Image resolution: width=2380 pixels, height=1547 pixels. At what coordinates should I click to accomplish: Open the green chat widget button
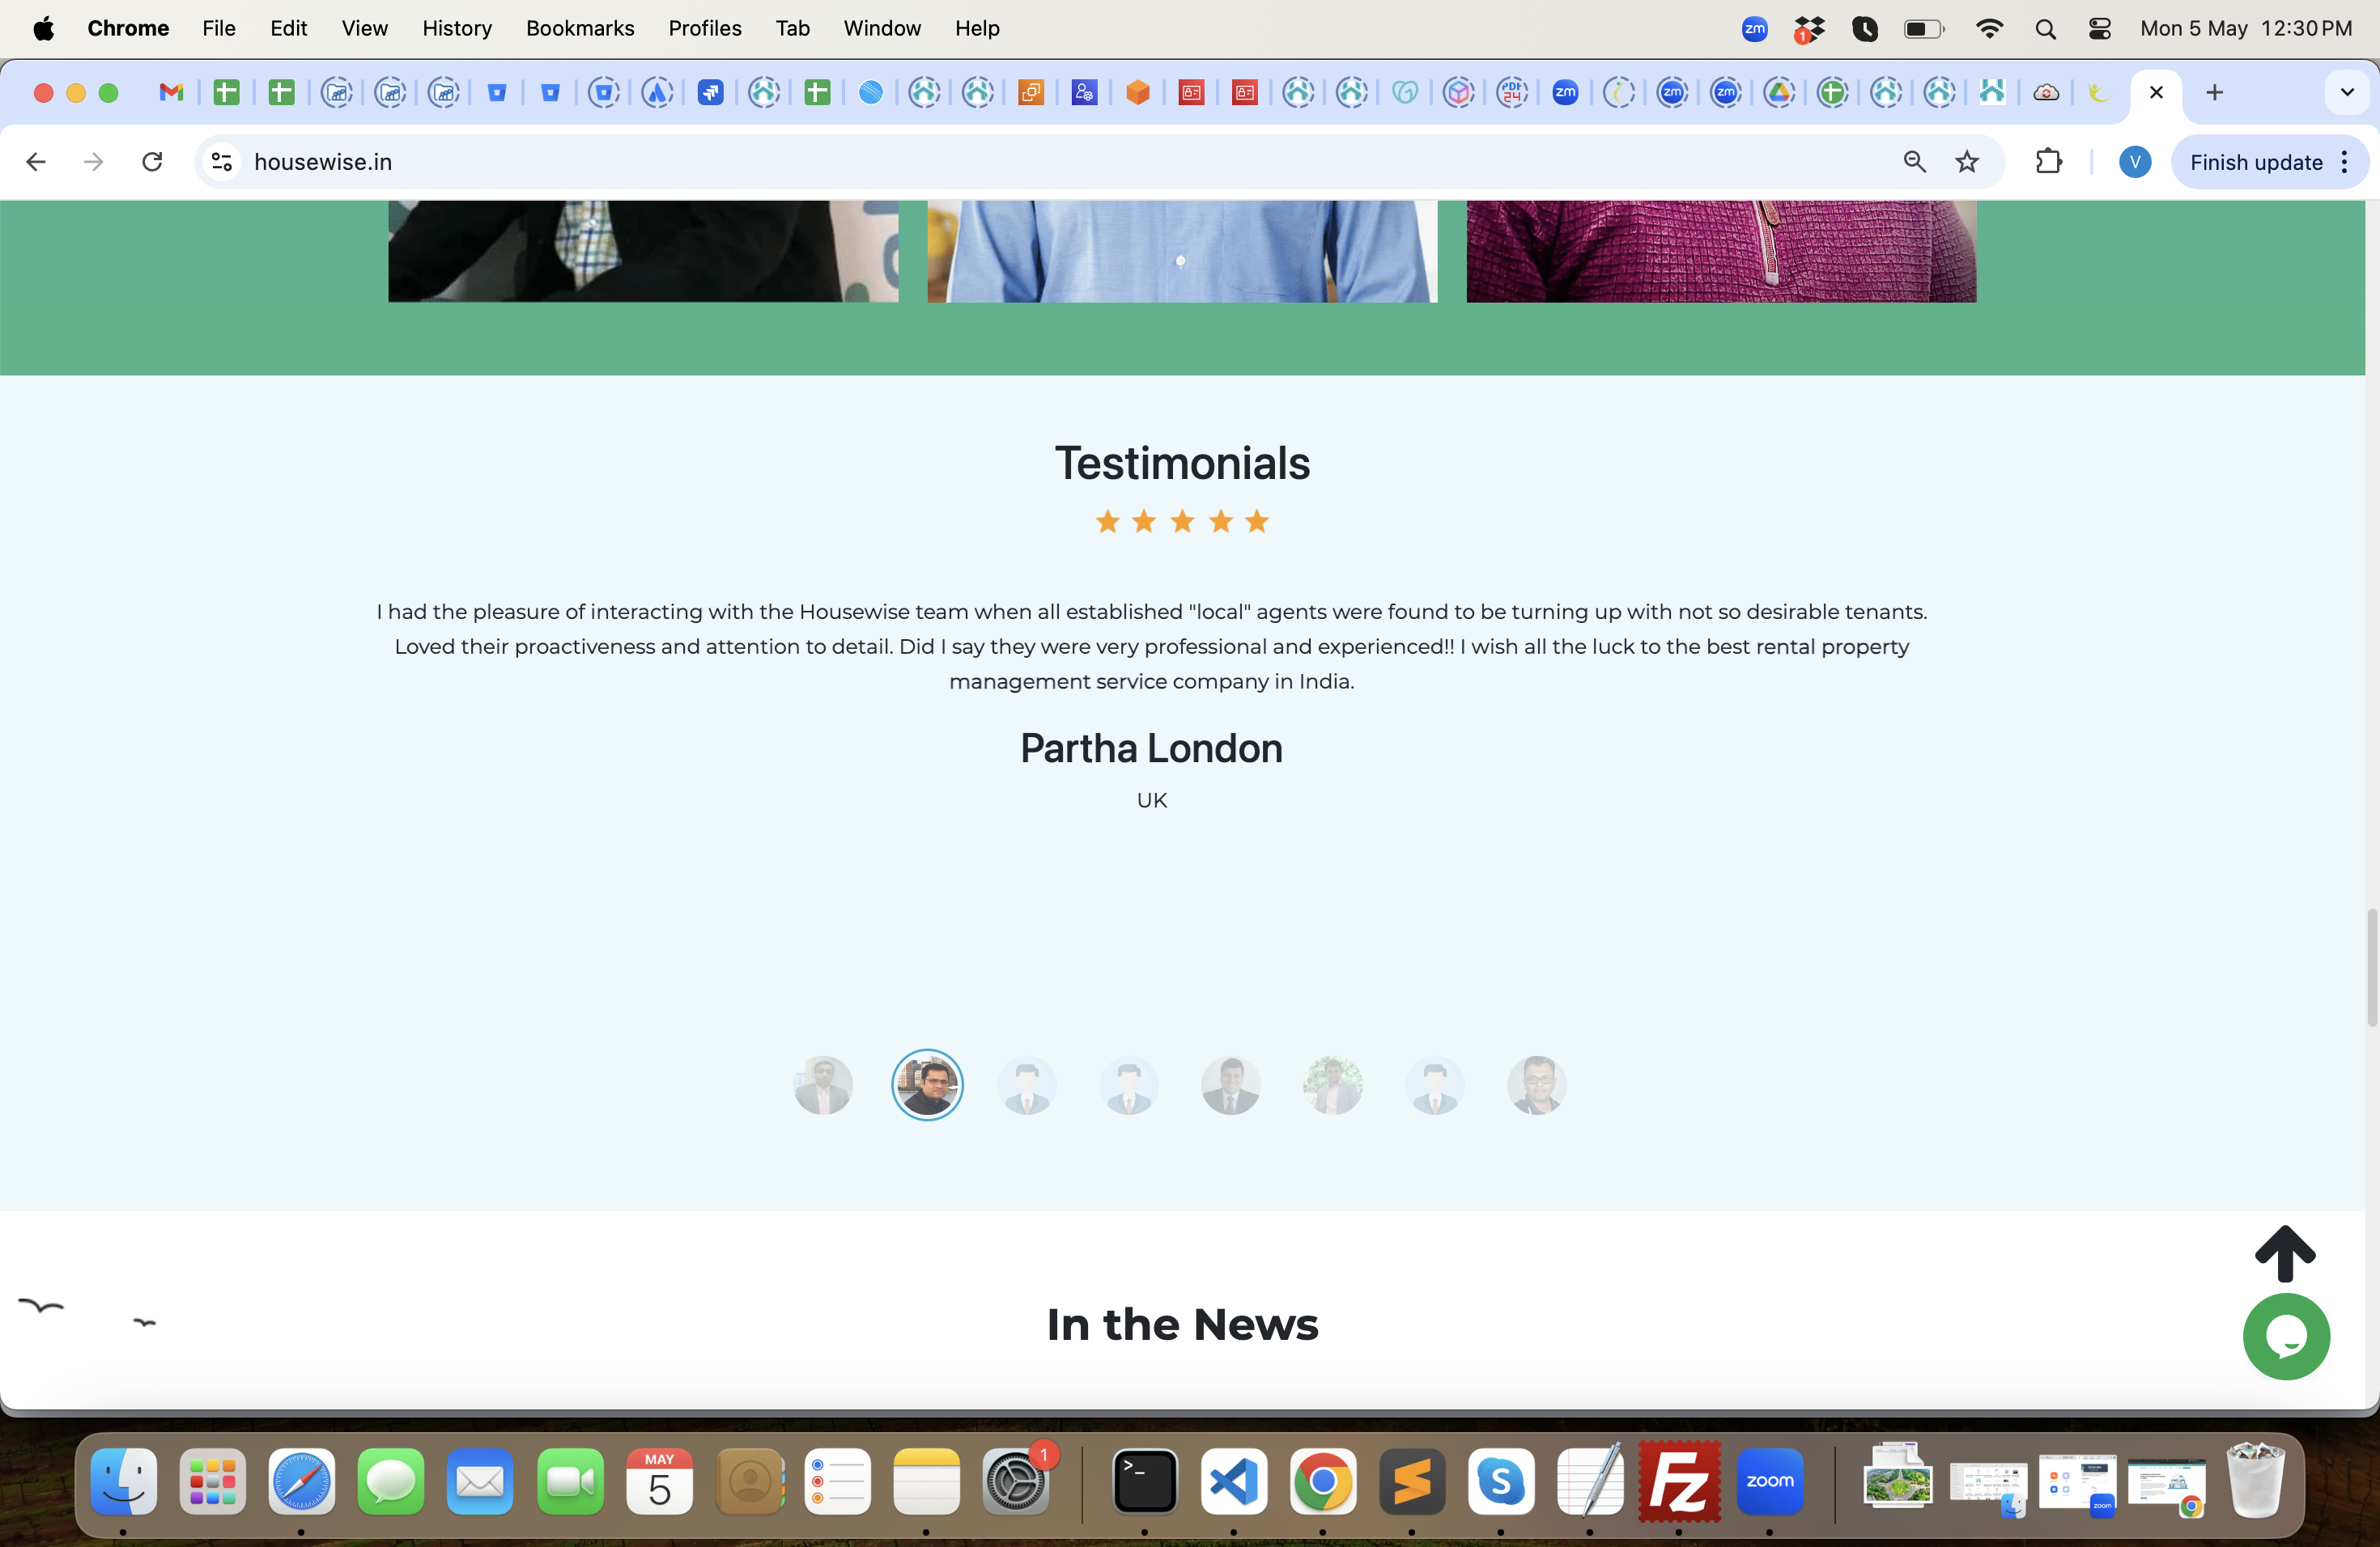pos(2286,1337)
